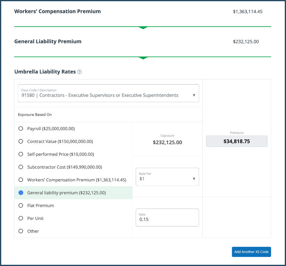Click the Premium amount field
286x266 pixels.
pos(237,141)
